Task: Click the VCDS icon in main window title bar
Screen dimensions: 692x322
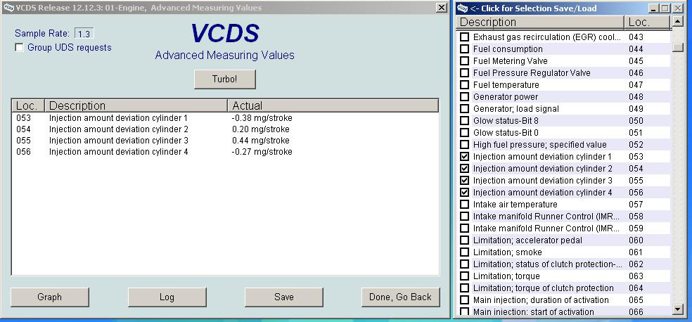Action: point(8,8)
